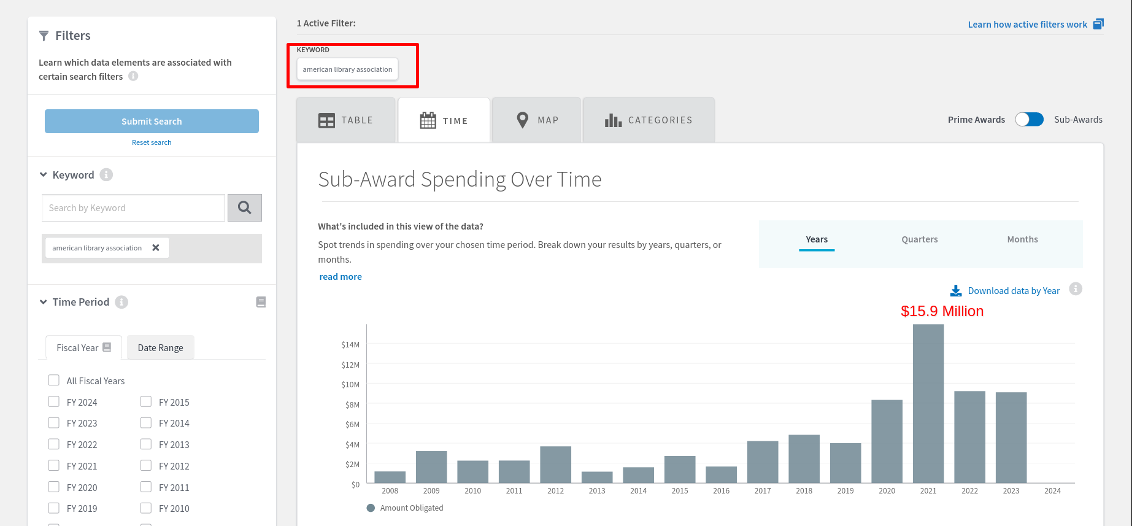Check the All Fiscal Years checkbox

(54, 381)
